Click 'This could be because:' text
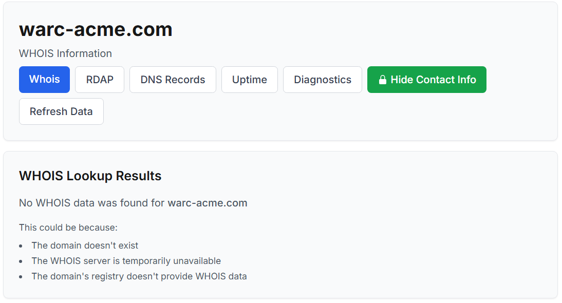 coord(68,227)
